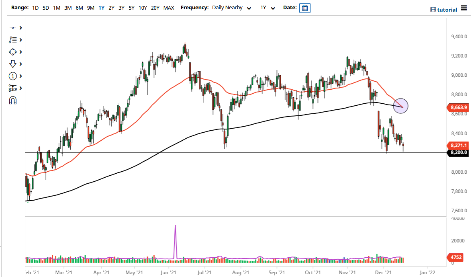Open the chart settings sliders tool
This screenshot has width=472, height=277.
click(12, 88)
